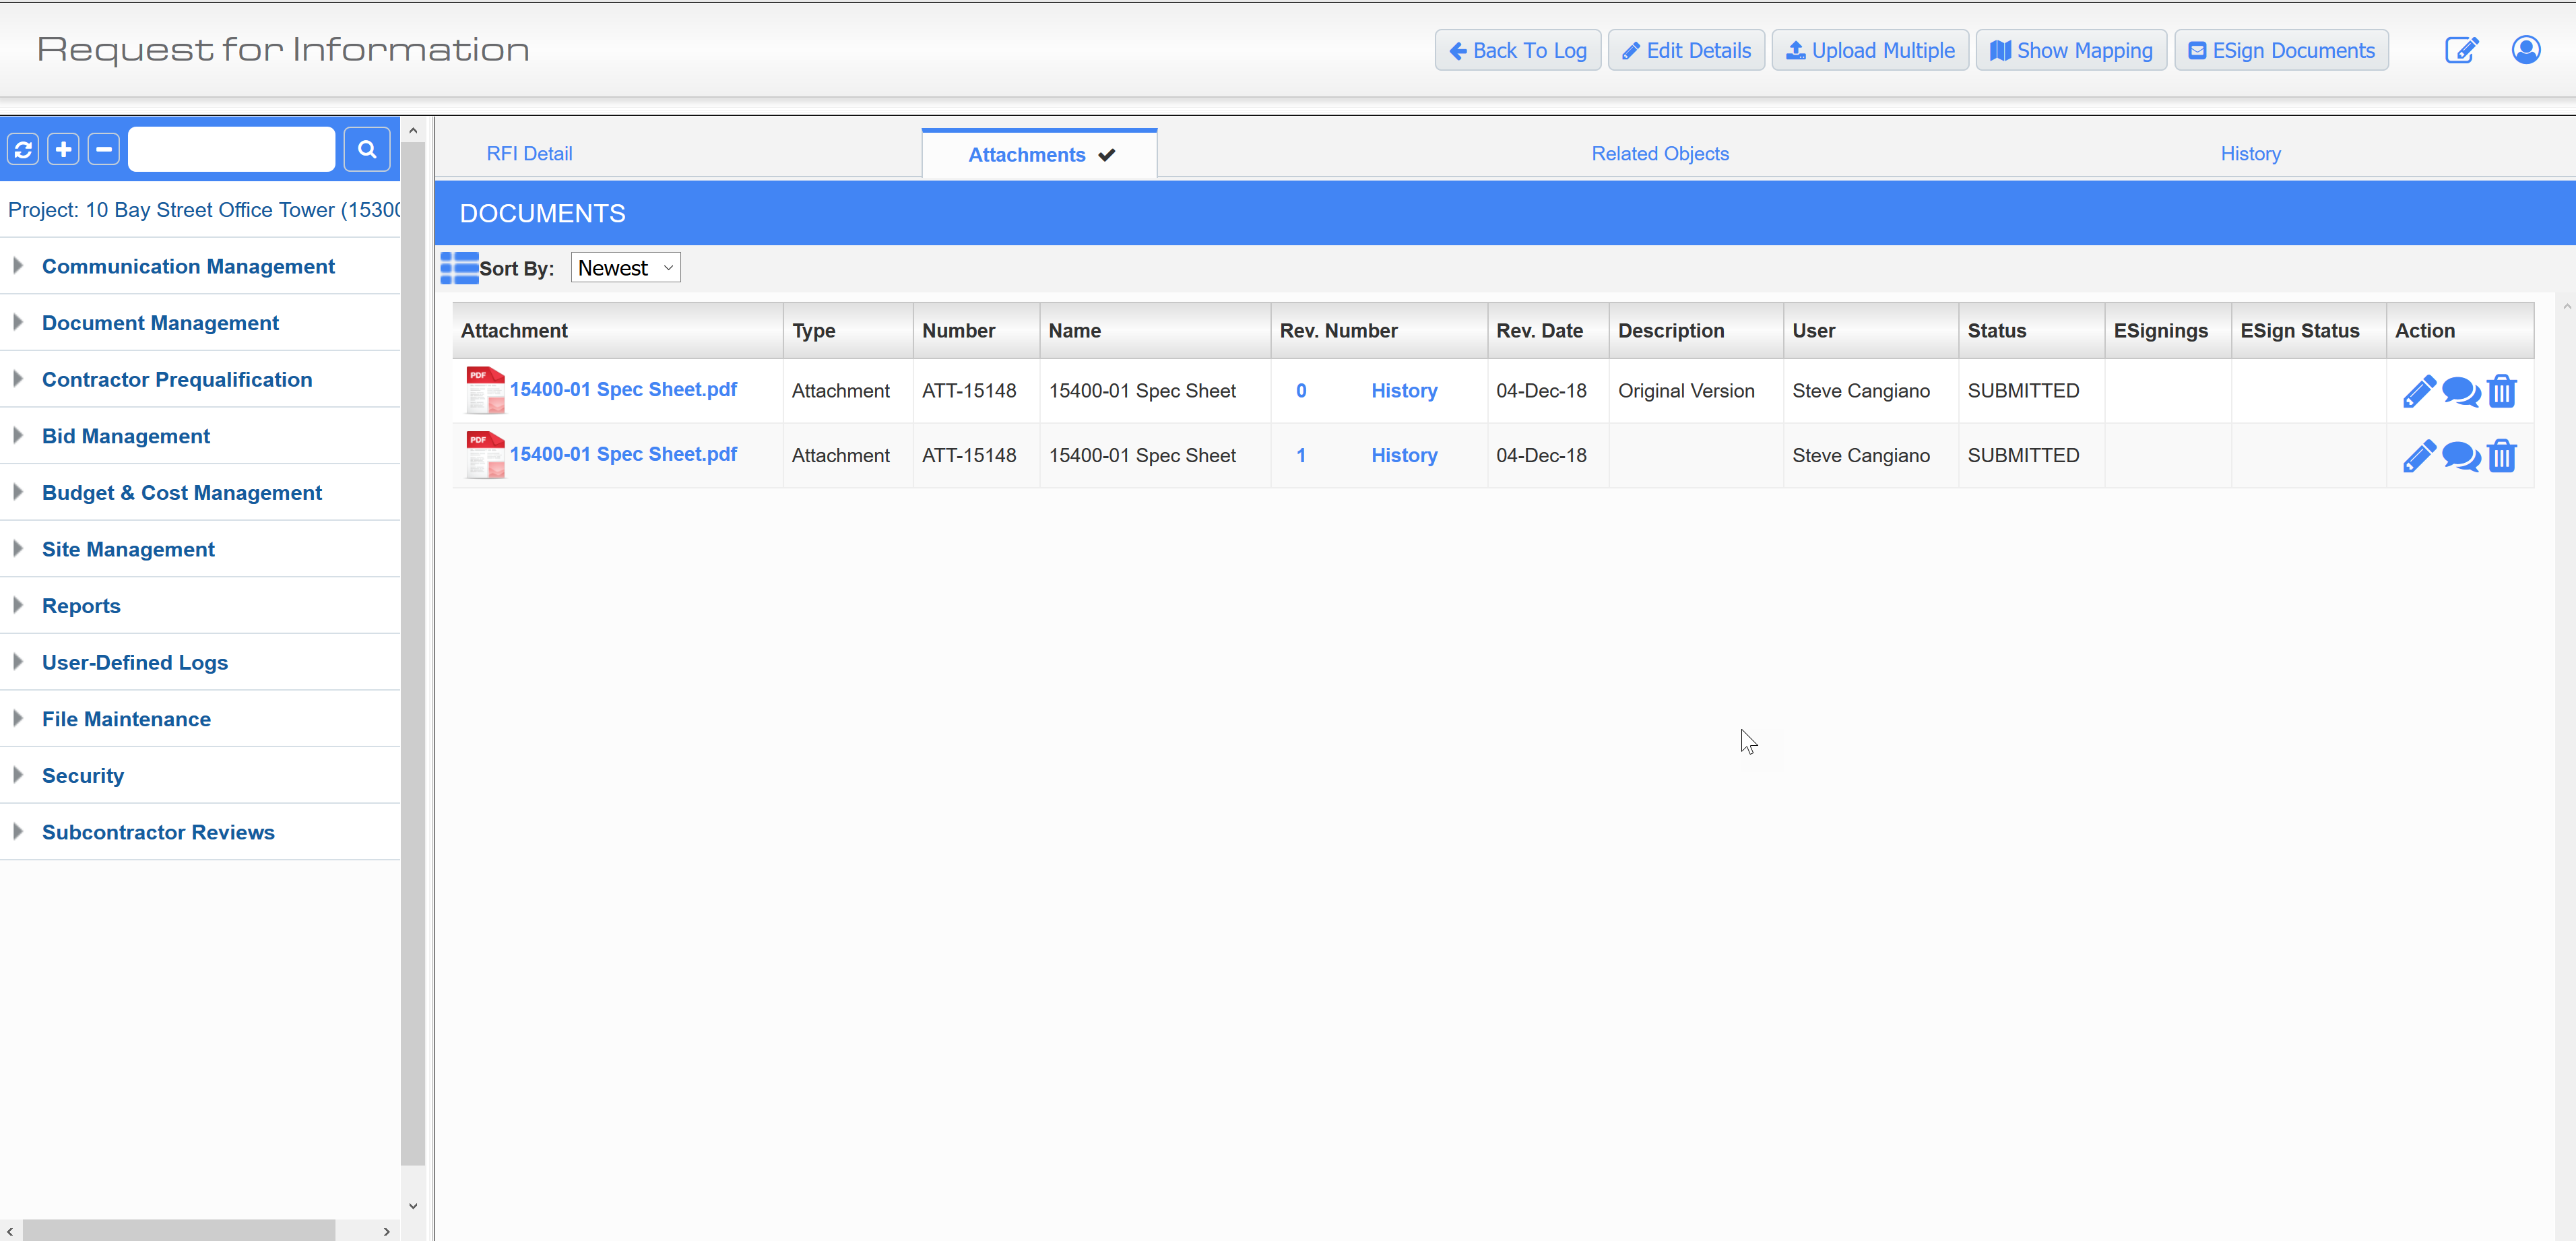Expand User-Defined Logs tree node
Screen dimensions: 2576x1241
coord(18,662)
